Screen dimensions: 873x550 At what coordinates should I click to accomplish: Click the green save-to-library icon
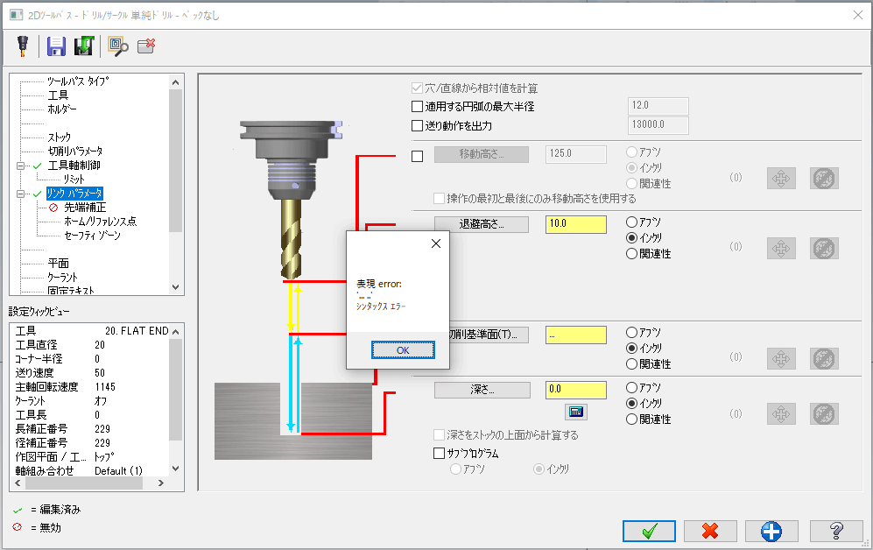pyautogui.click(x=83, y=46)
